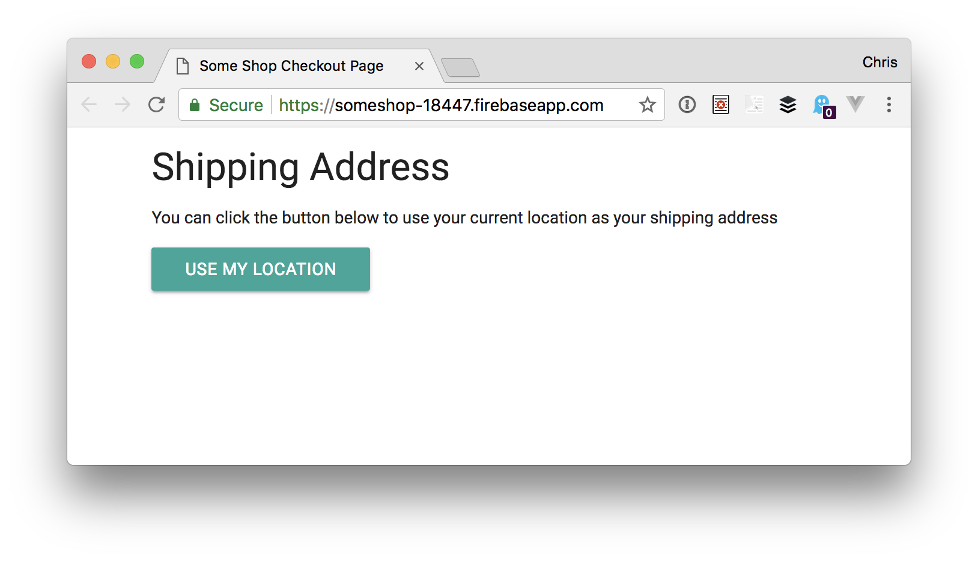Minimize the window with the yellow button
The width and height of the screenshot is (978, 561).
[x=113, y=61]
